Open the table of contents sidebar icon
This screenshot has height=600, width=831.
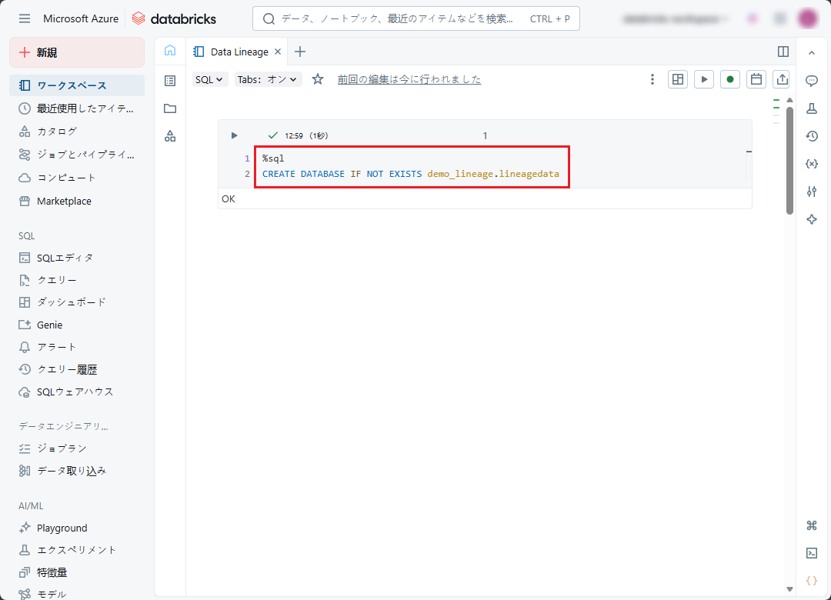click(170, 80)
